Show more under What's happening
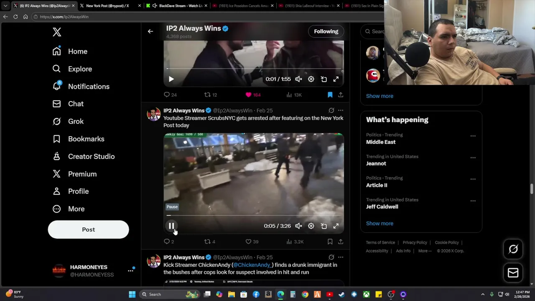 pos(380,223)
